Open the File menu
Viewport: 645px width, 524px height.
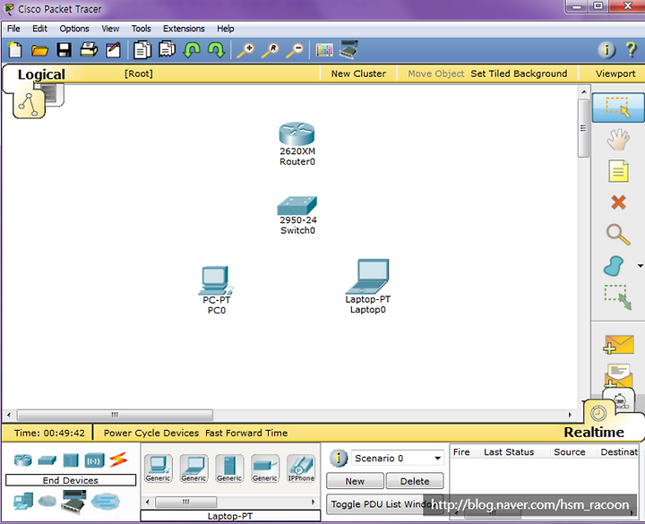pos(13,29)
